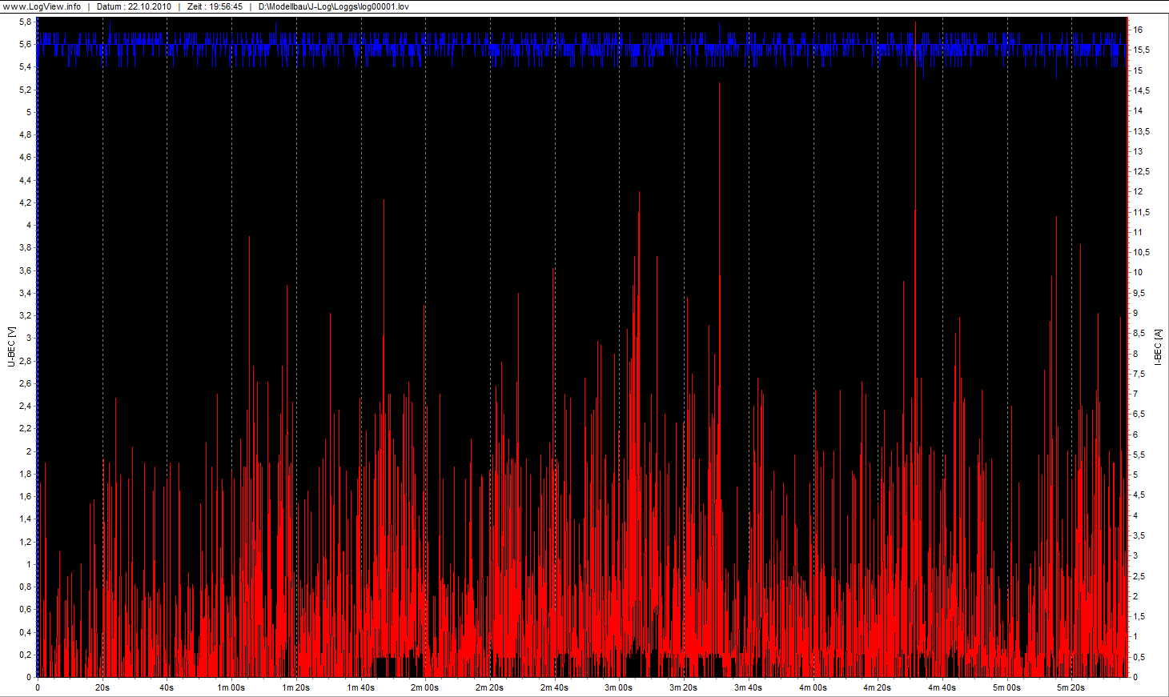The width and height of the screenshot is (1169, 697).
Task: Click the log00001.lov file path
Action: [333, 6]
